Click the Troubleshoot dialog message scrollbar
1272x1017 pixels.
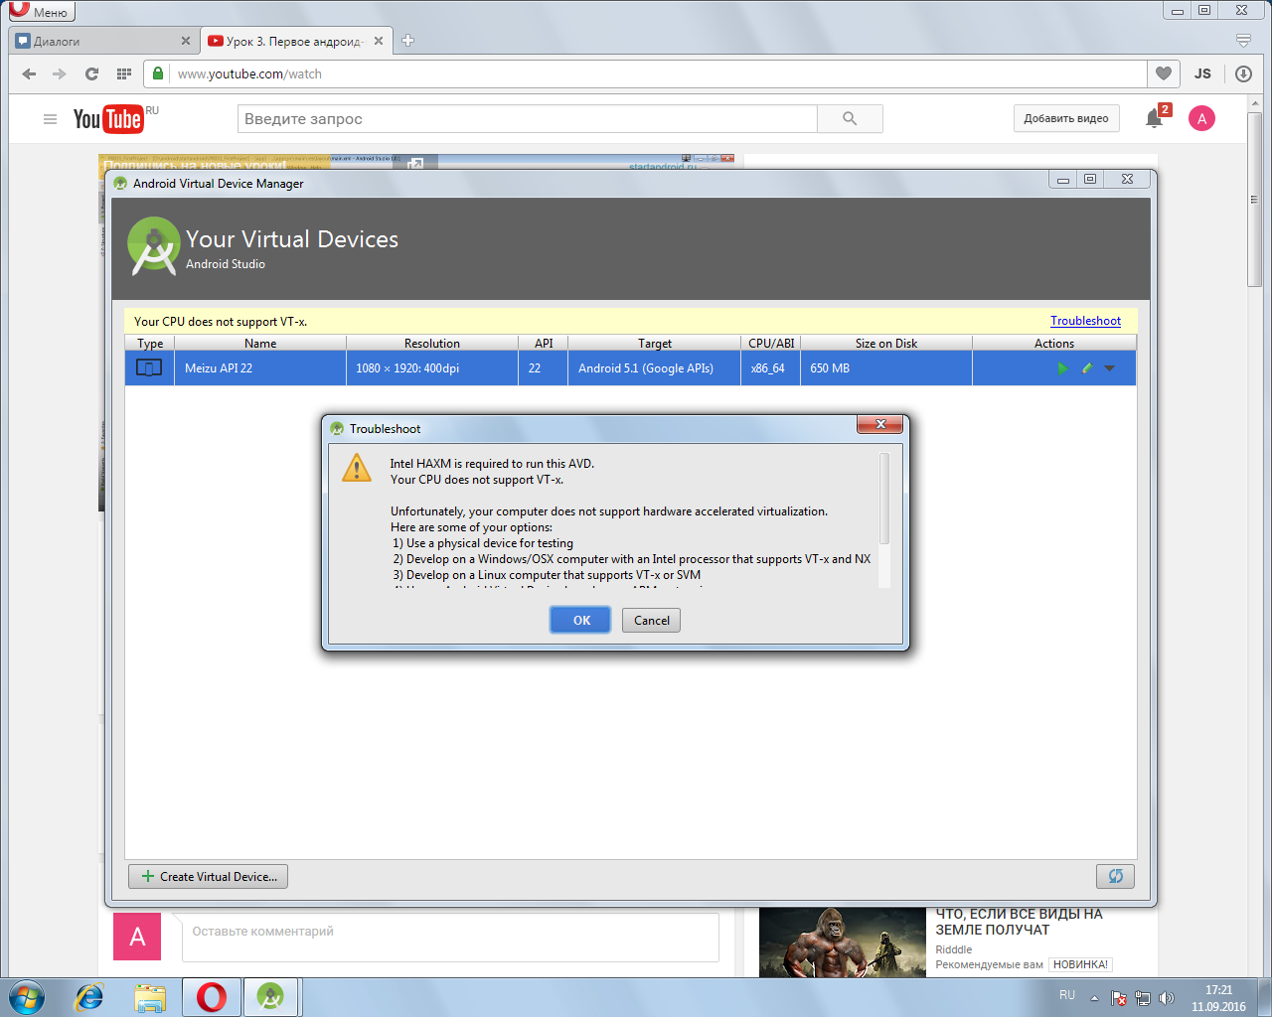(884, 500)
